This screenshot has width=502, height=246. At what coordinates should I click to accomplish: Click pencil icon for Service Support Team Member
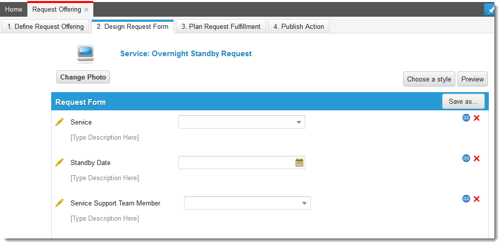[x=59, y=203]
